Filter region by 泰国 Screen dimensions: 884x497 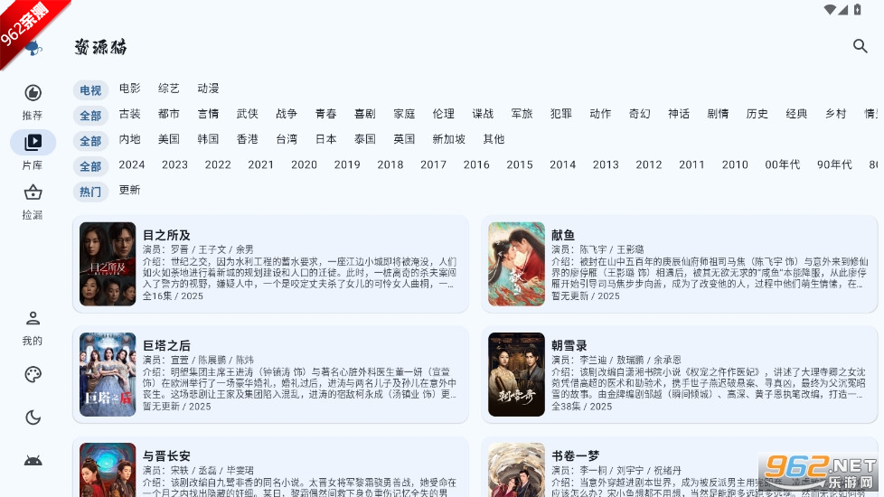pos(365,139)
